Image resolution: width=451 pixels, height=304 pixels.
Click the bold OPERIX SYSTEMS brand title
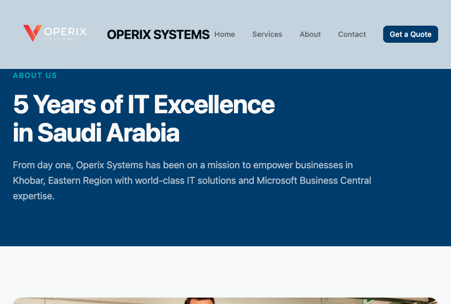click(158, 35)
